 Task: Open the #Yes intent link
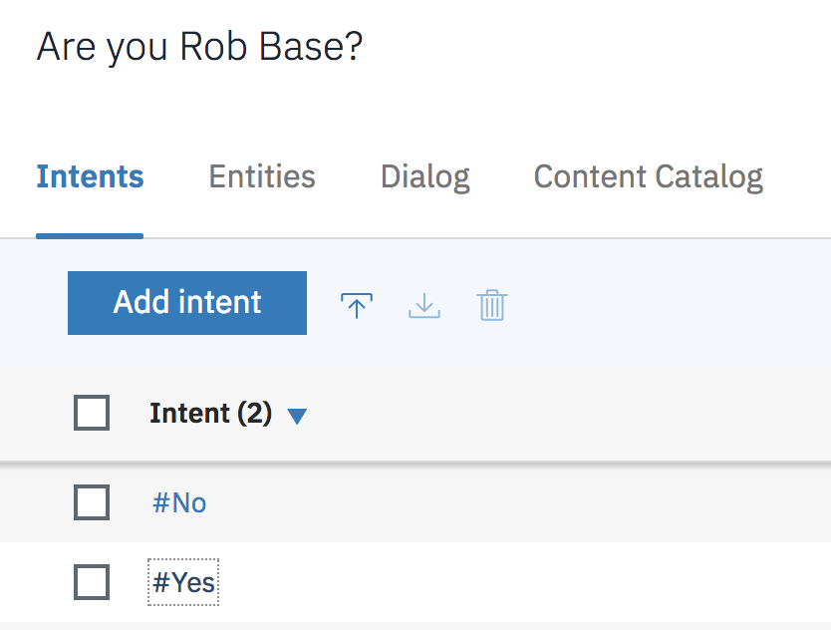click(183, 582)
